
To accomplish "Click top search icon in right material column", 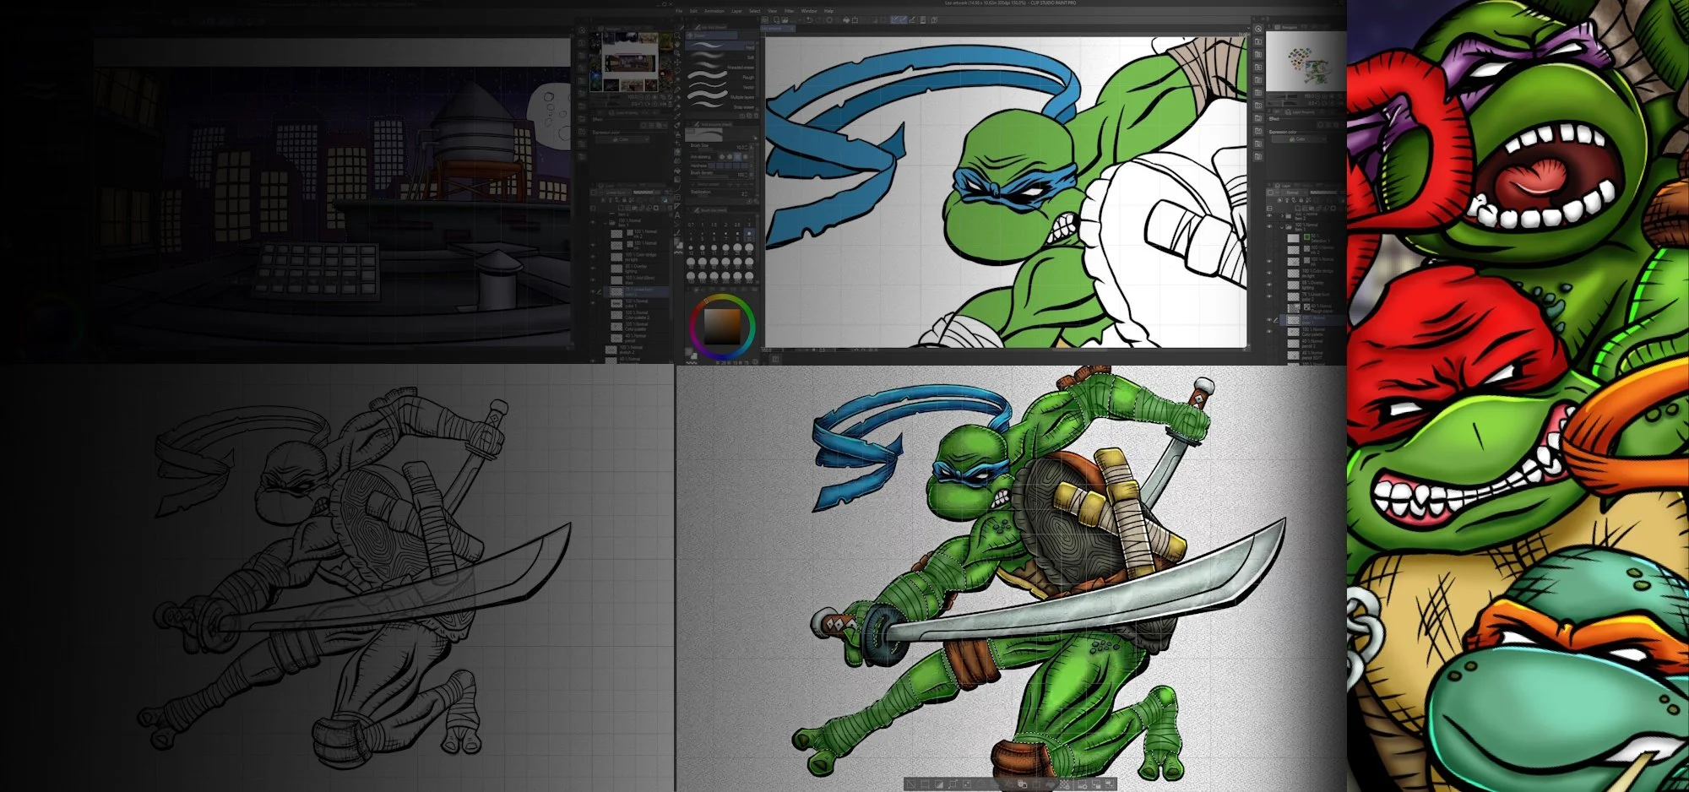I will coord(1258,28).
